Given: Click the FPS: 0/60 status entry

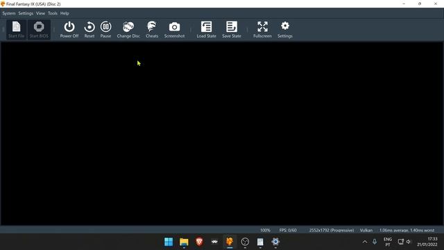Looking at the screenshot, I should (288, 230).
